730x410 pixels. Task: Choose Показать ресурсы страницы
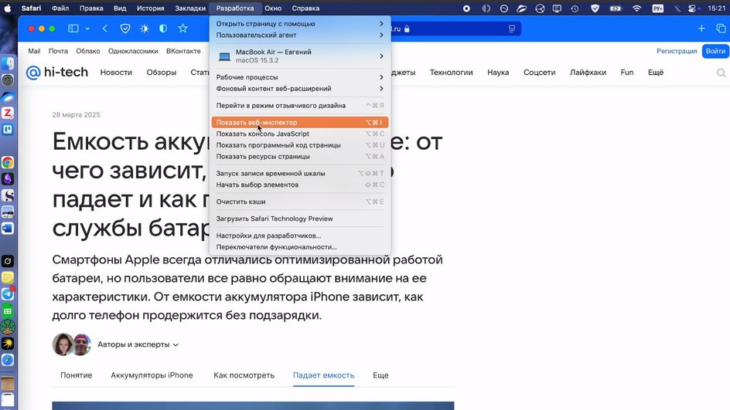click(300, 157)
